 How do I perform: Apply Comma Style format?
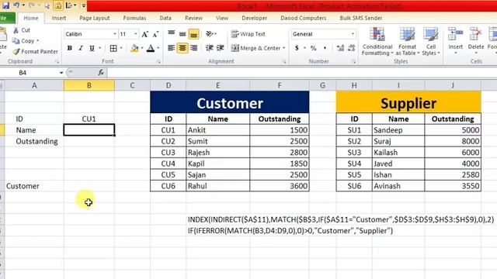[325, 48]
